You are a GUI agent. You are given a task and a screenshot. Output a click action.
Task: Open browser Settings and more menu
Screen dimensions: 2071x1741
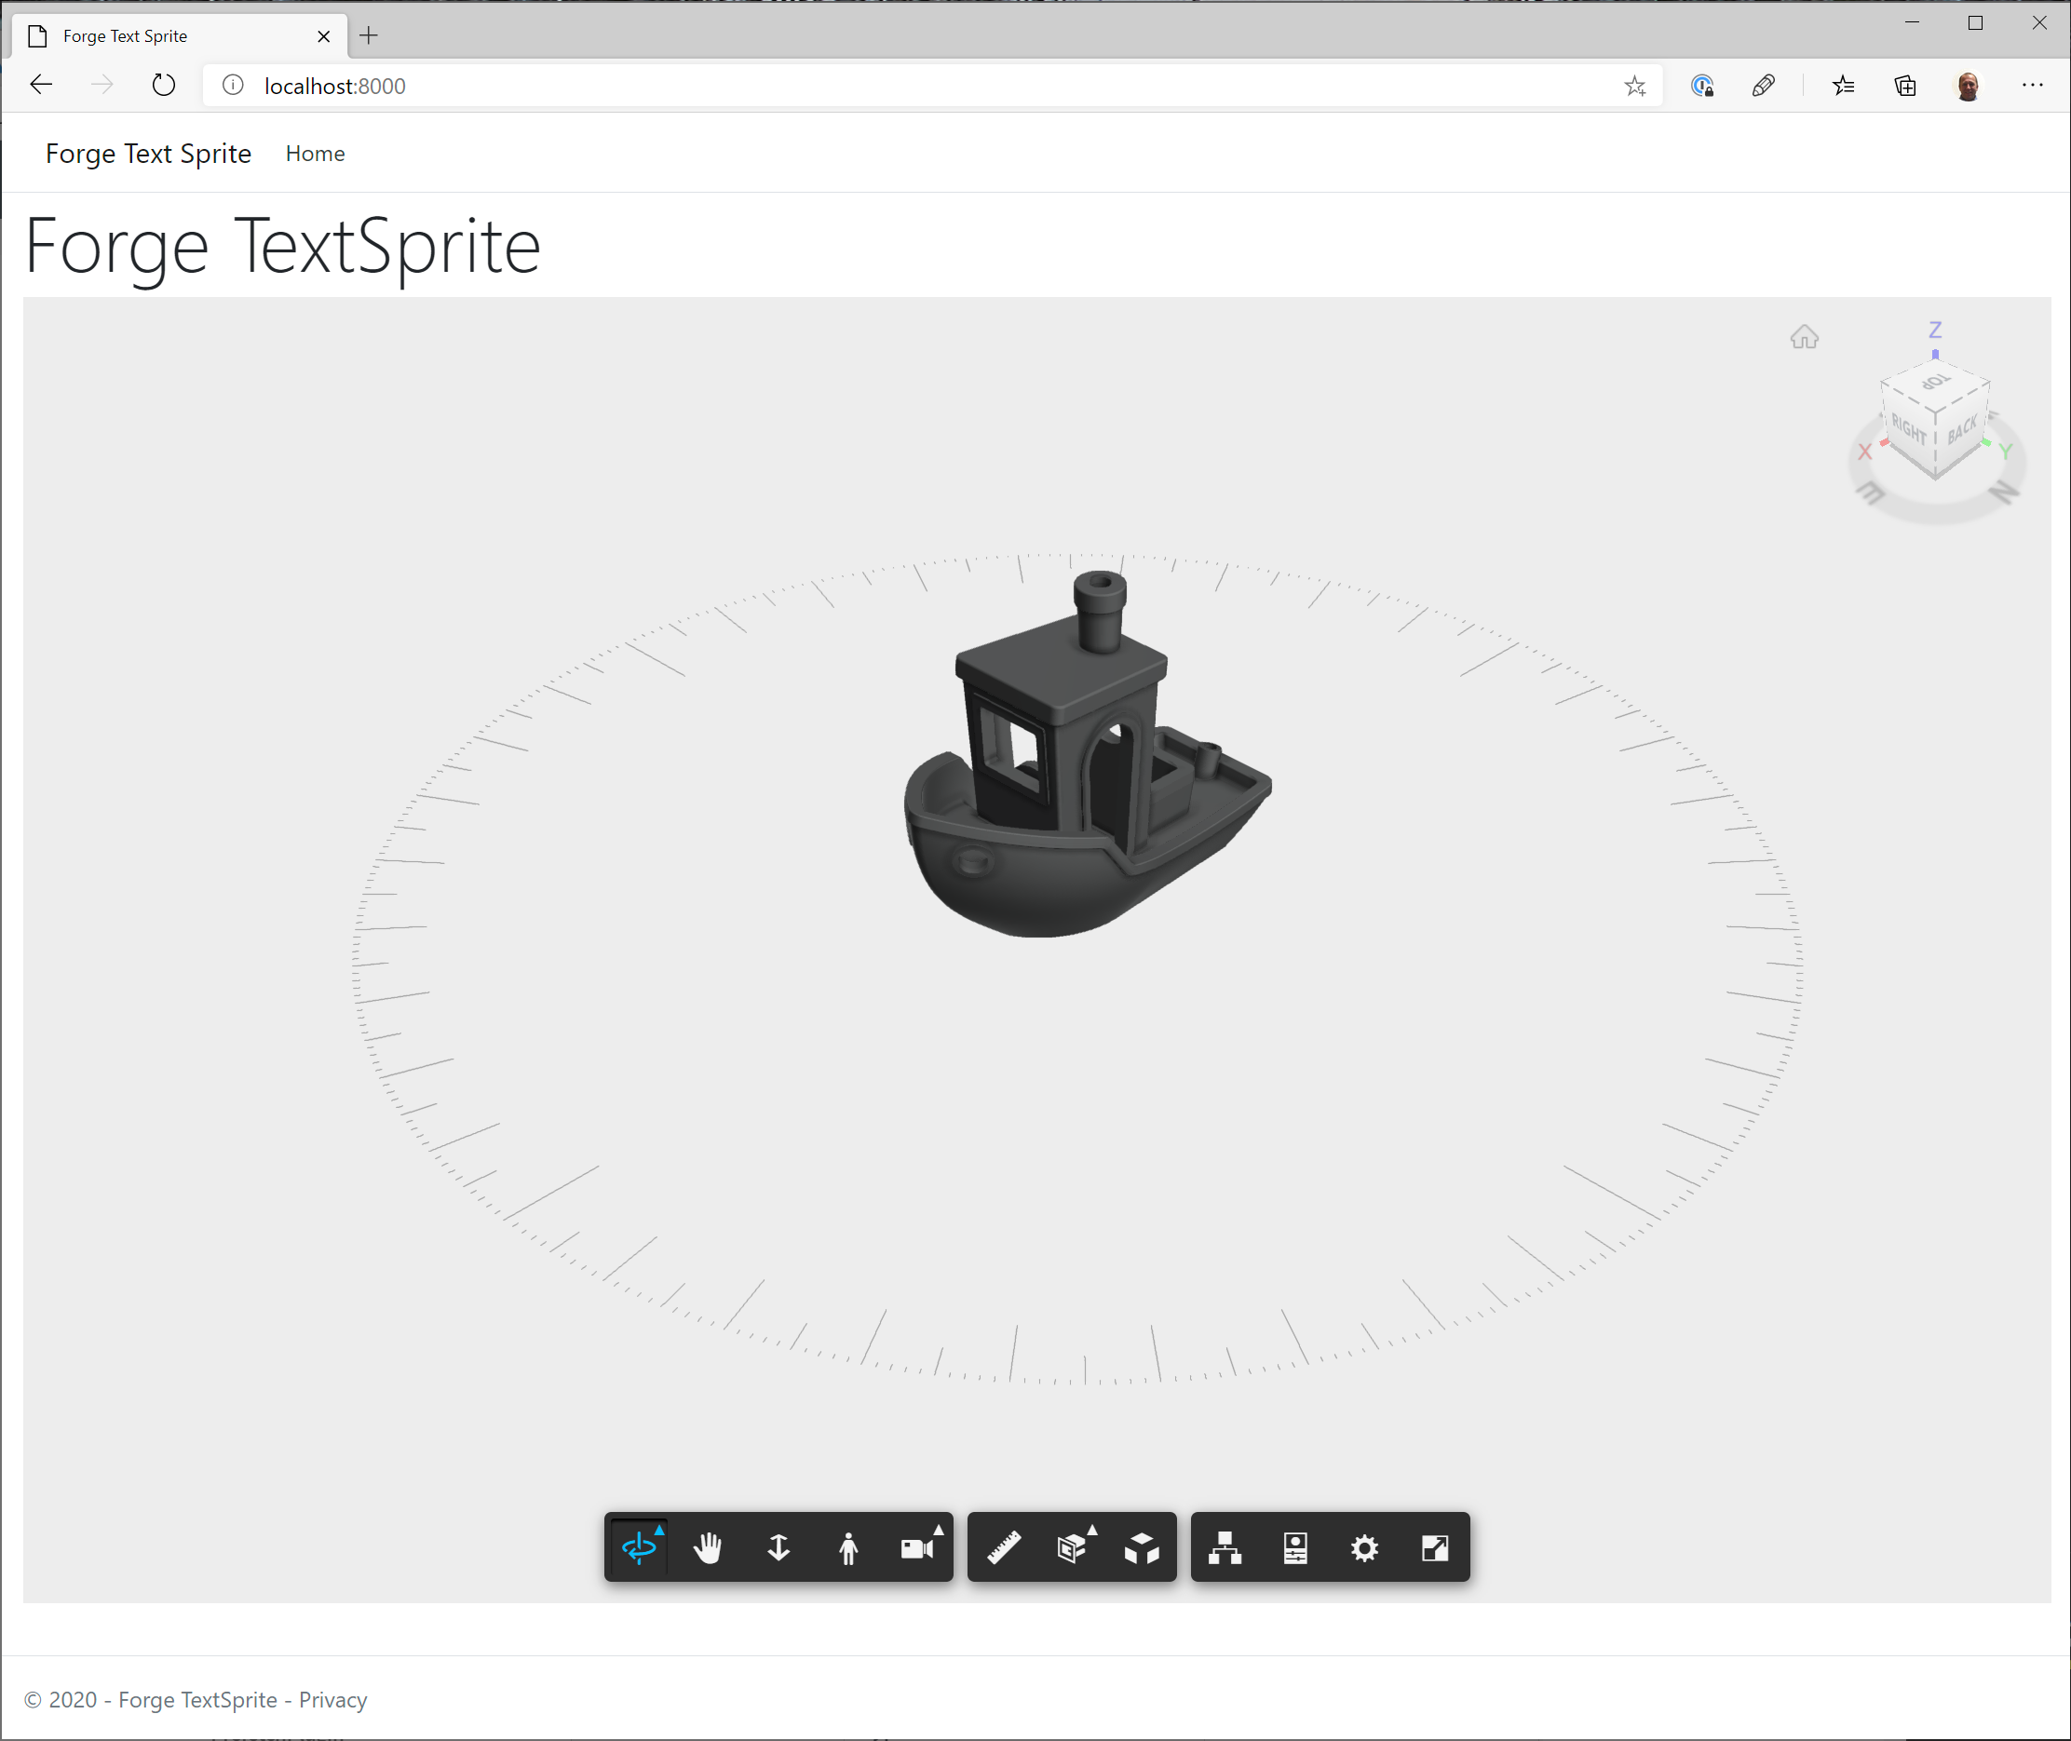(2032, 86)
